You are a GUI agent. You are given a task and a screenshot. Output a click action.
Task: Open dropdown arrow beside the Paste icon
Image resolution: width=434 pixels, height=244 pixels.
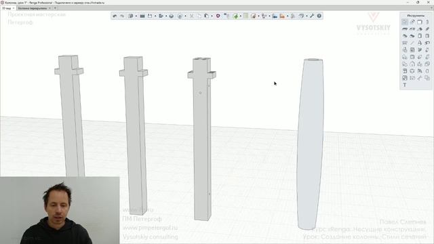pyautogui.click(x=212, y=16)
